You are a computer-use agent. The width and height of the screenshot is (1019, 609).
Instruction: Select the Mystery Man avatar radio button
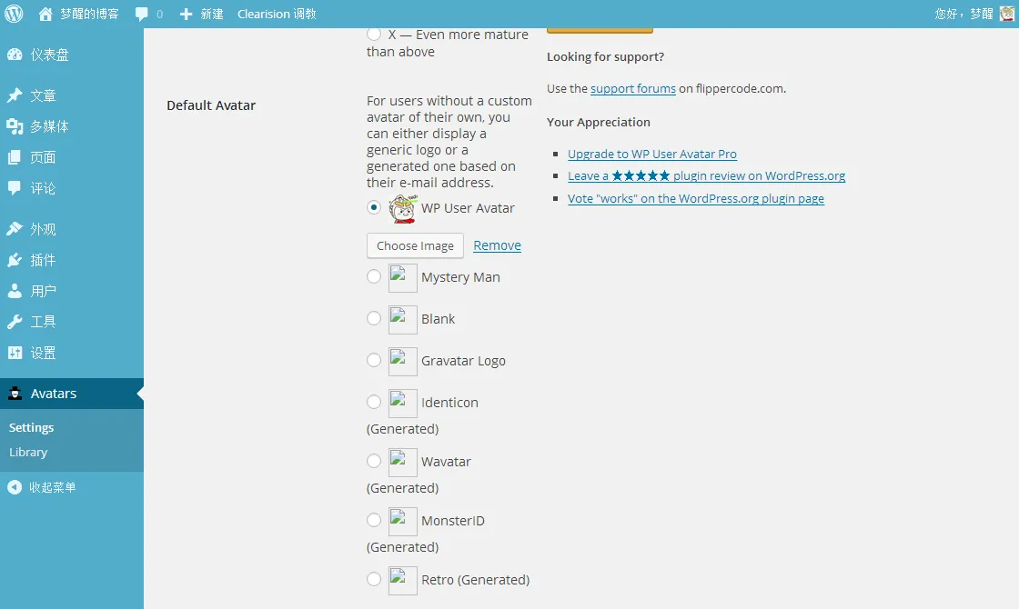[x=374, y=276]
